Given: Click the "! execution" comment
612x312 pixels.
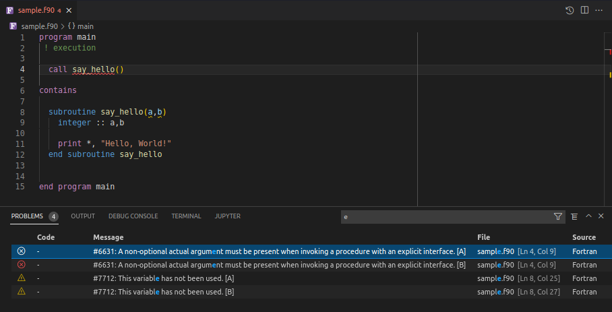Looking at the screenshot, I should tap(70, 48).
